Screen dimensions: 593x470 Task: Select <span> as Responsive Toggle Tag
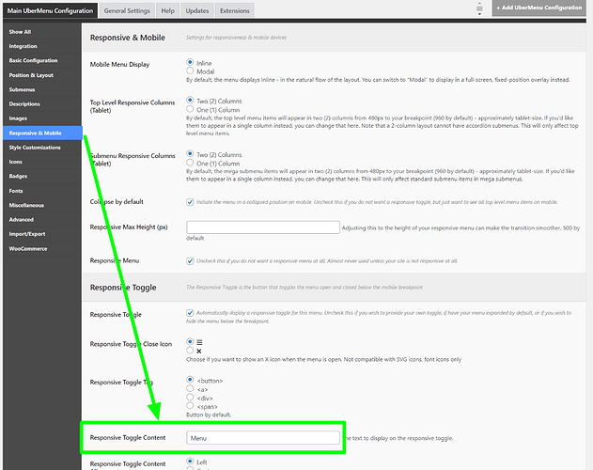click(x=190, y=406)
